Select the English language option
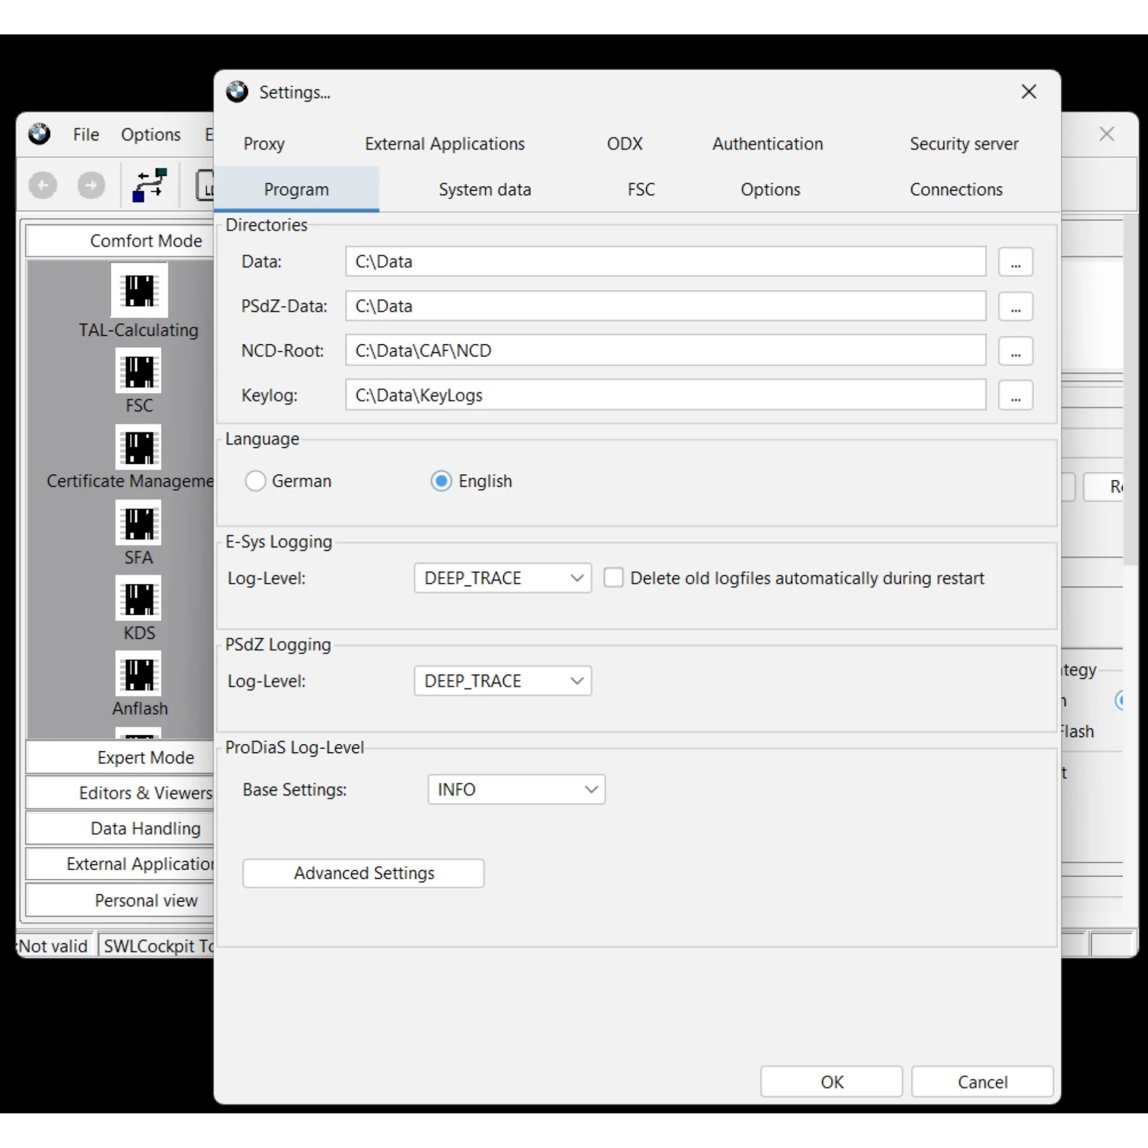1148x1148 pixels. click(471, 480)
